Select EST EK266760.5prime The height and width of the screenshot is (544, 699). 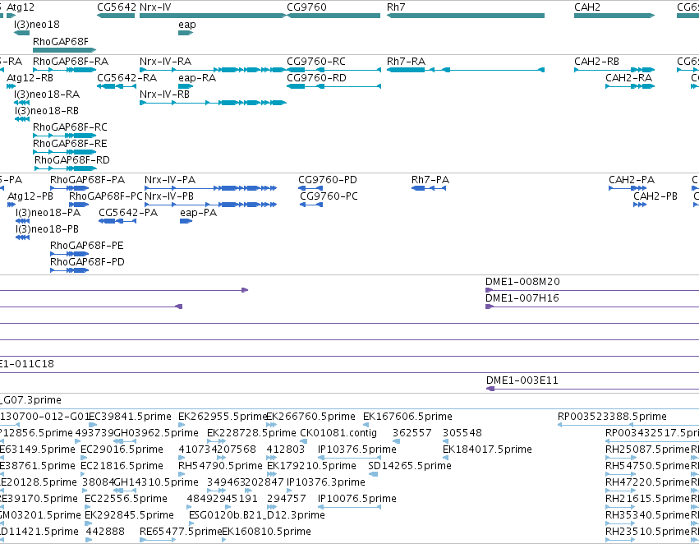[310, 417]
